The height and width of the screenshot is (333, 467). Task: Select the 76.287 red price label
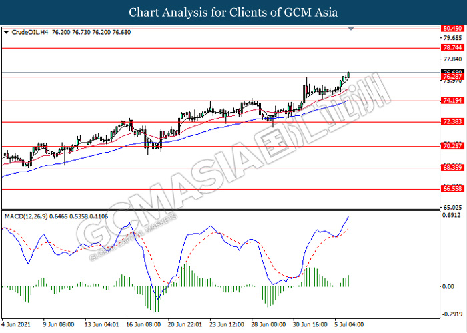point(452,77)
